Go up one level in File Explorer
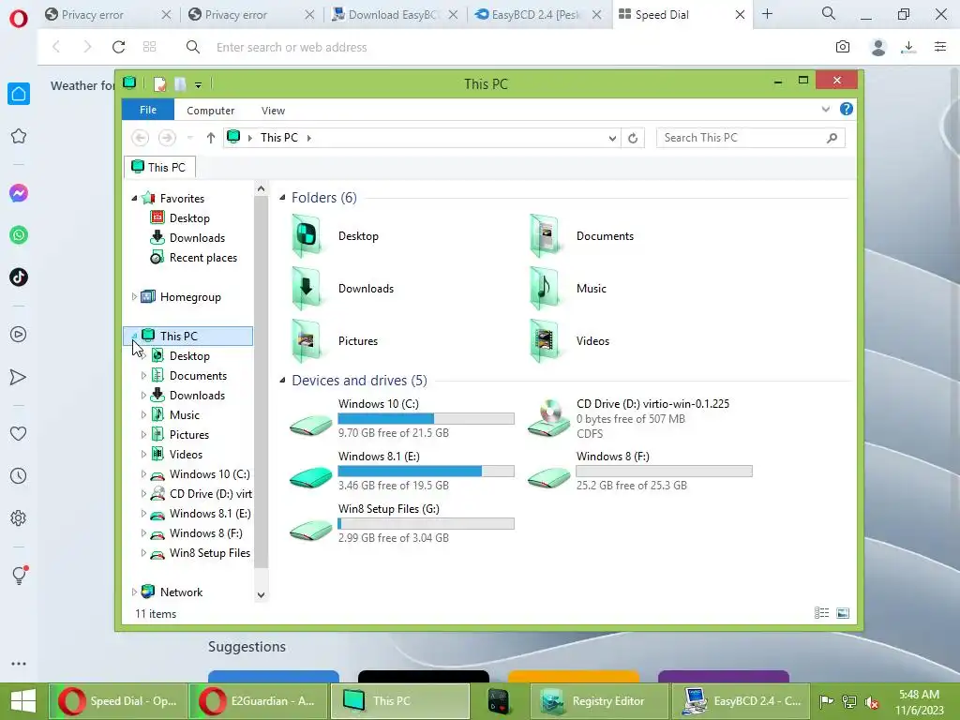 click(211, 138)
